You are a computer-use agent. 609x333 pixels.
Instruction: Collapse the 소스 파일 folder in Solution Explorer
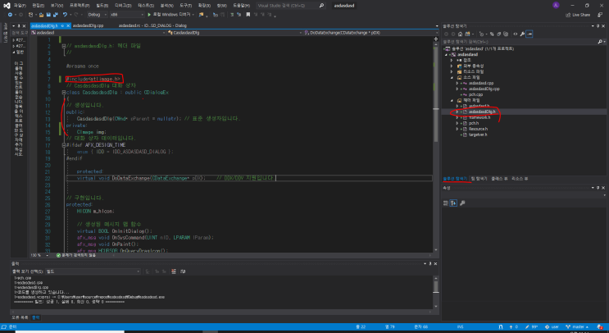point(452,77)
